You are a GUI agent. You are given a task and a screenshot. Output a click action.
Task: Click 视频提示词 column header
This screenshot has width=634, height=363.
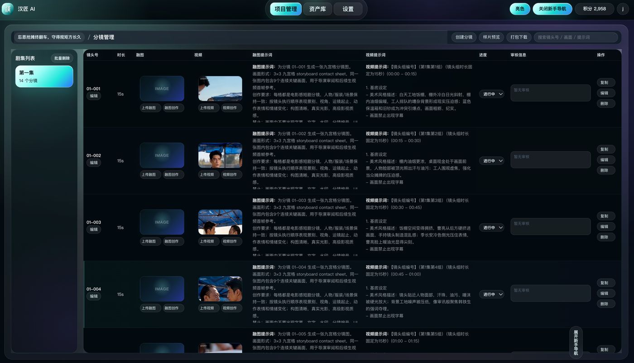pyautogui.click(x=375, y=55)
